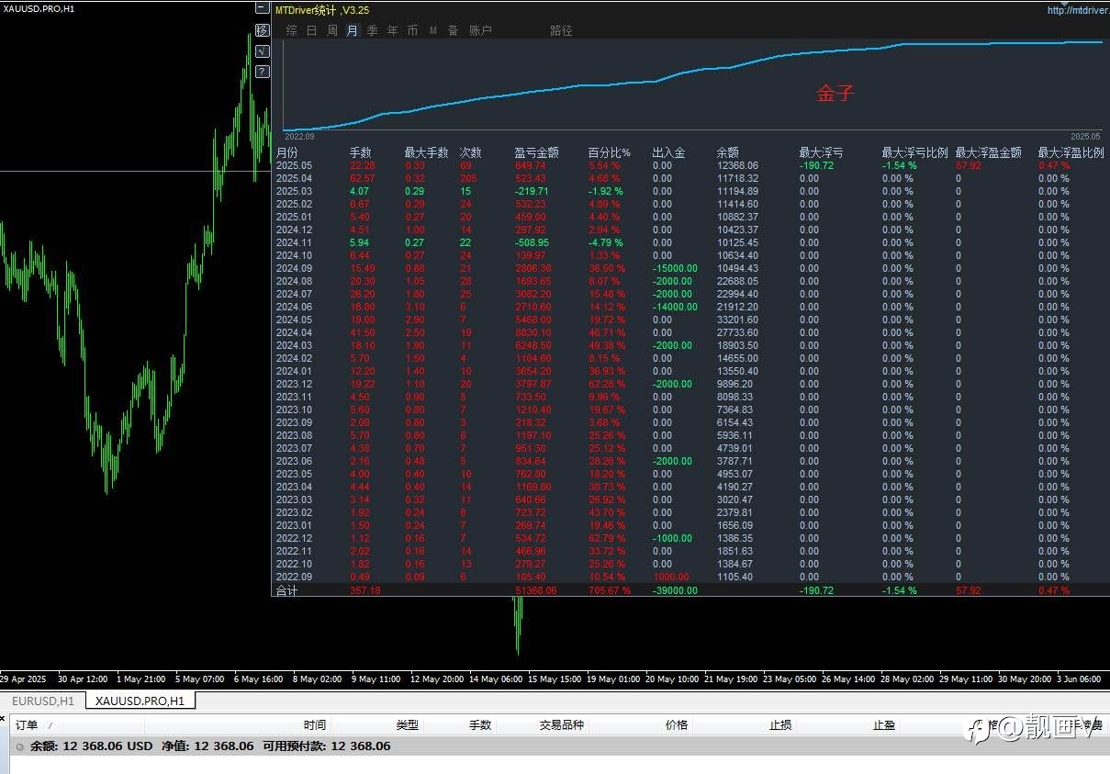Image resolution: width=1110 pixels, height=774 pixels.
Task: Sort orders by the 订单 column header
Action: click(28, 725)
